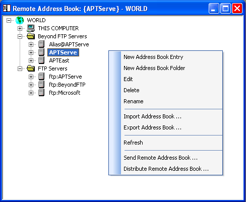Maximize the Remote Address Book window
Screen dimensions: 246x202
(225, 8)
